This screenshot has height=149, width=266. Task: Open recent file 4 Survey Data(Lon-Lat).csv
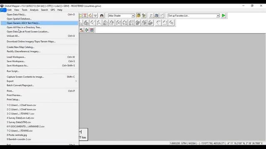click(39, 118)
